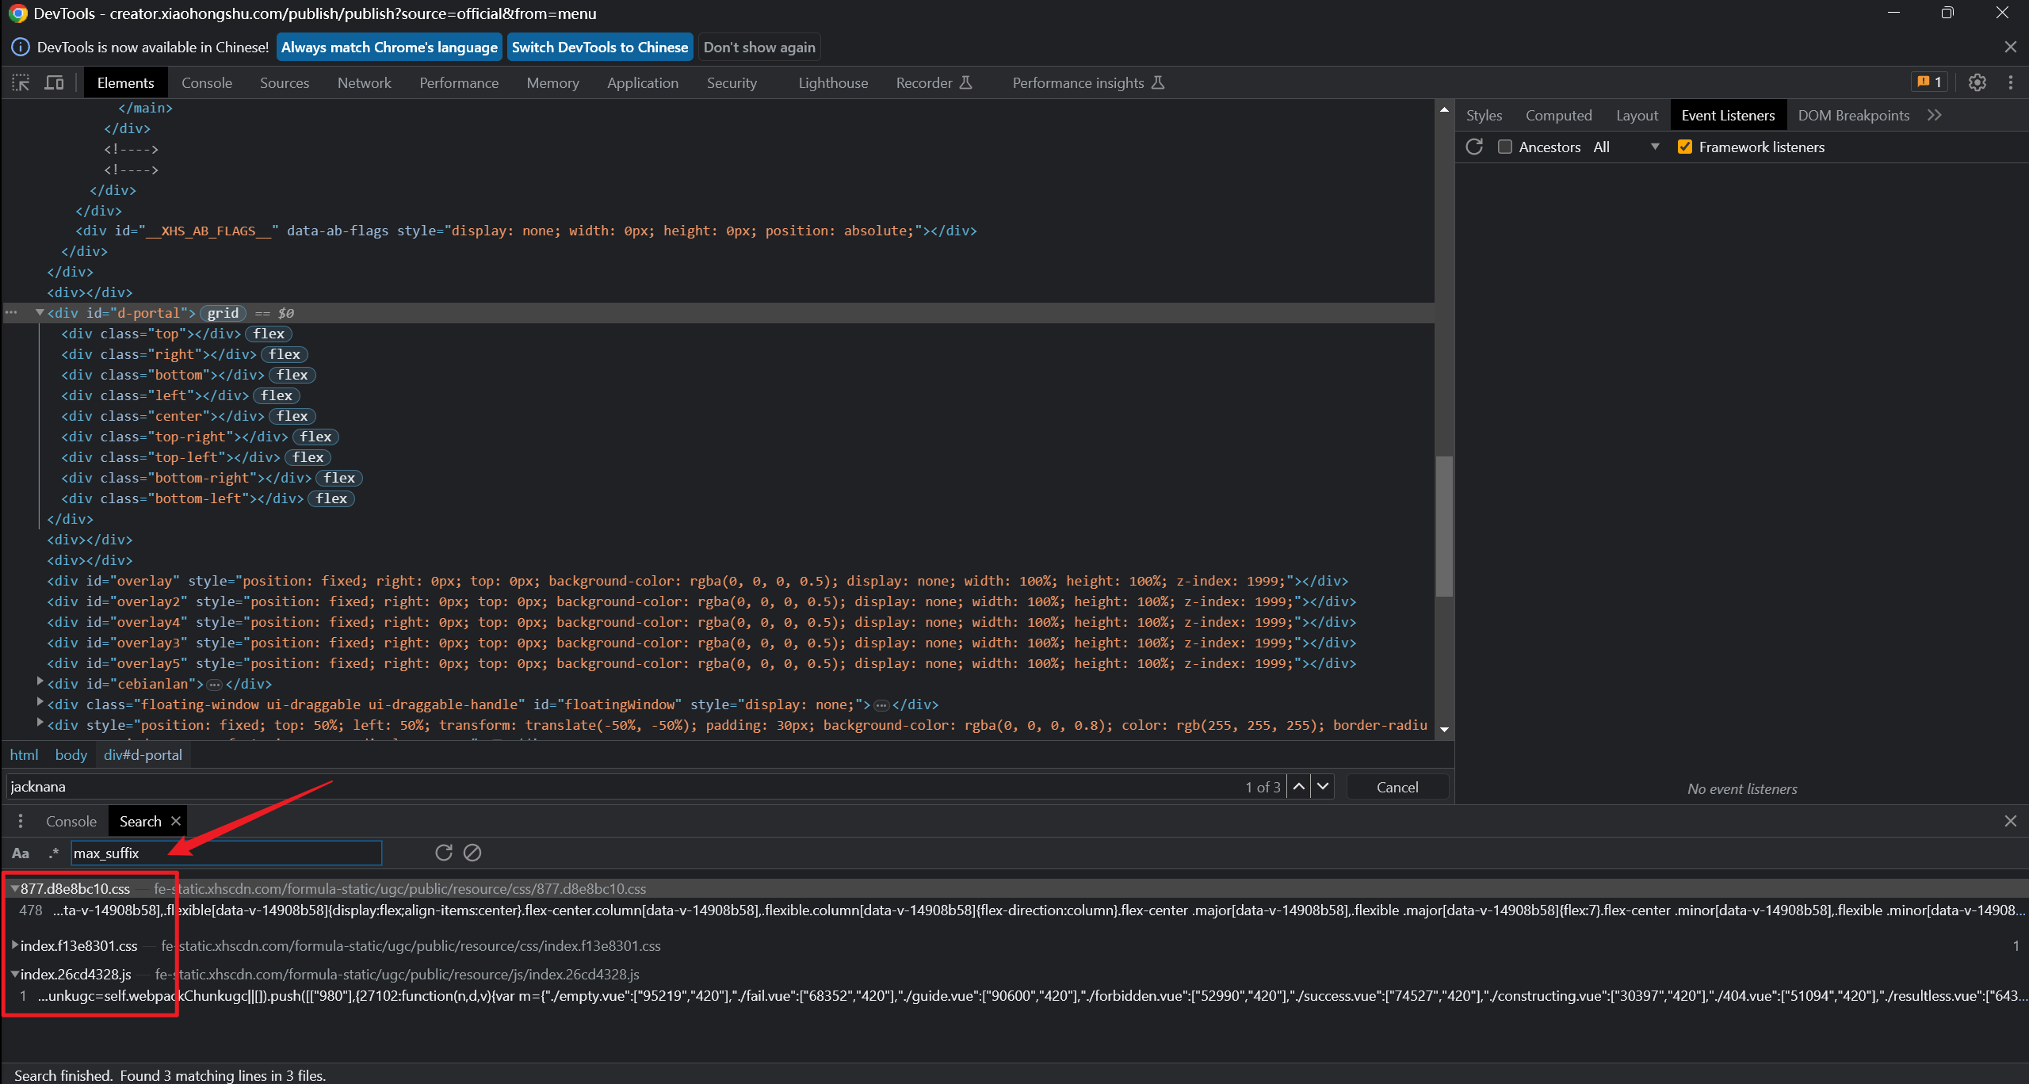
Task: Open drawer three-dot menu beside Console
Action: 21,822
